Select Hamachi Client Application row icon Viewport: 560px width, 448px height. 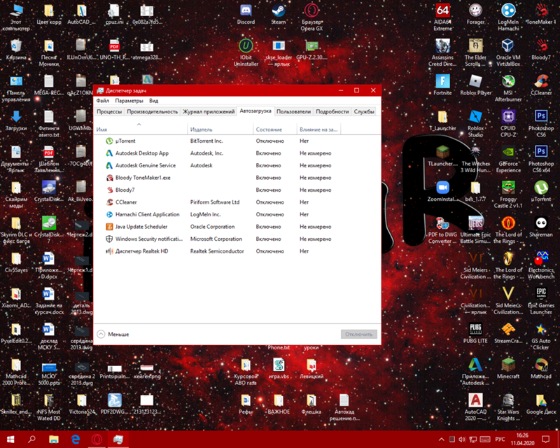click(109, 214)
